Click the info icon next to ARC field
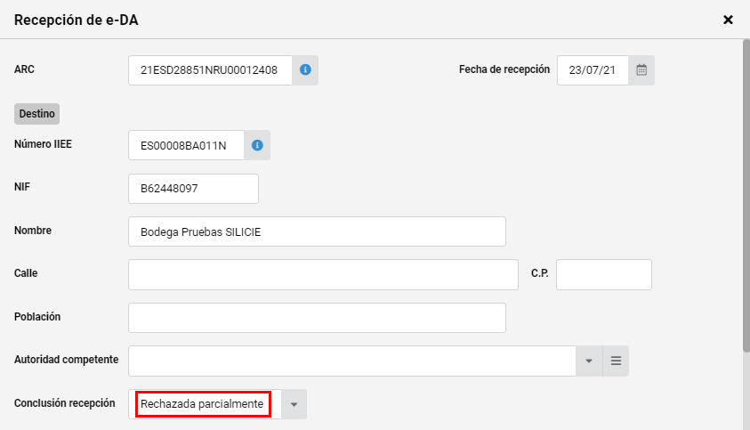This screenshot has height=430, width=750. pos(305,70)
